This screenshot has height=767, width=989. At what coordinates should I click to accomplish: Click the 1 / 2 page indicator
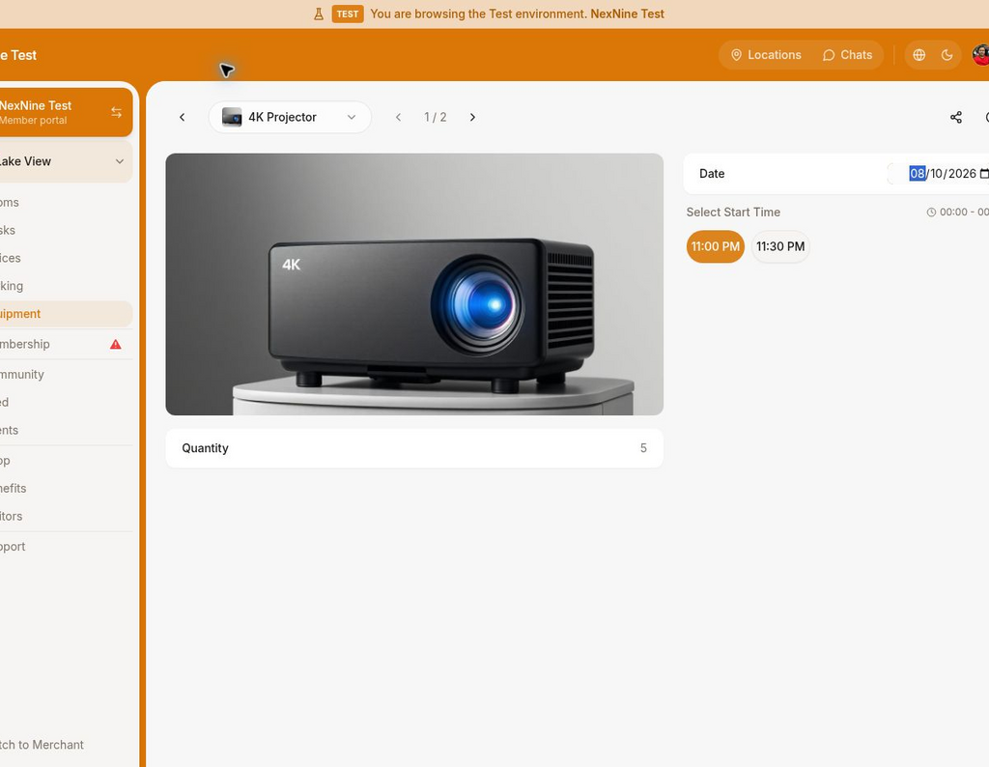[x=436, y=117]
